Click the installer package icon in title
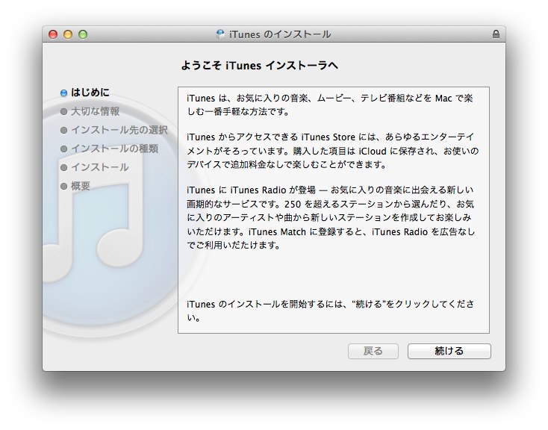The image size is (548, 430). (220, 34)
